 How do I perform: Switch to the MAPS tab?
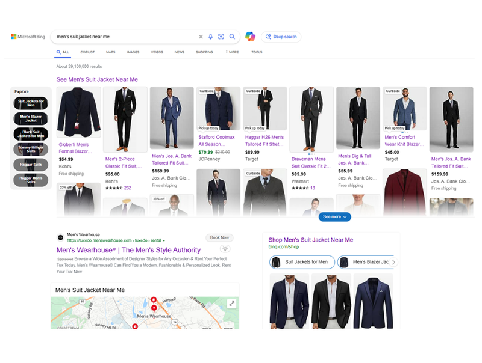[x=111, y=52]
